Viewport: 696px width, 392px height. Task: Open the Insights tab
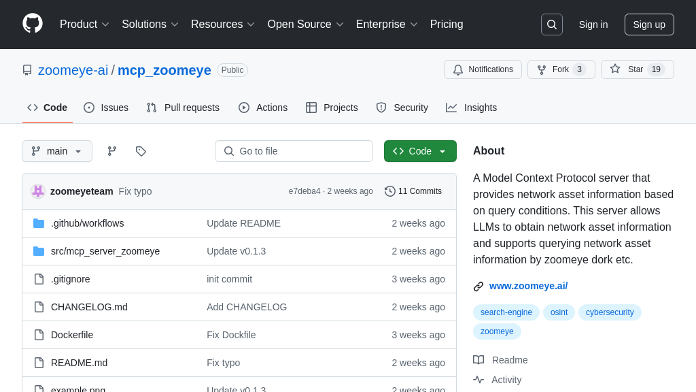pyautogui.click(x=472, y=108)
